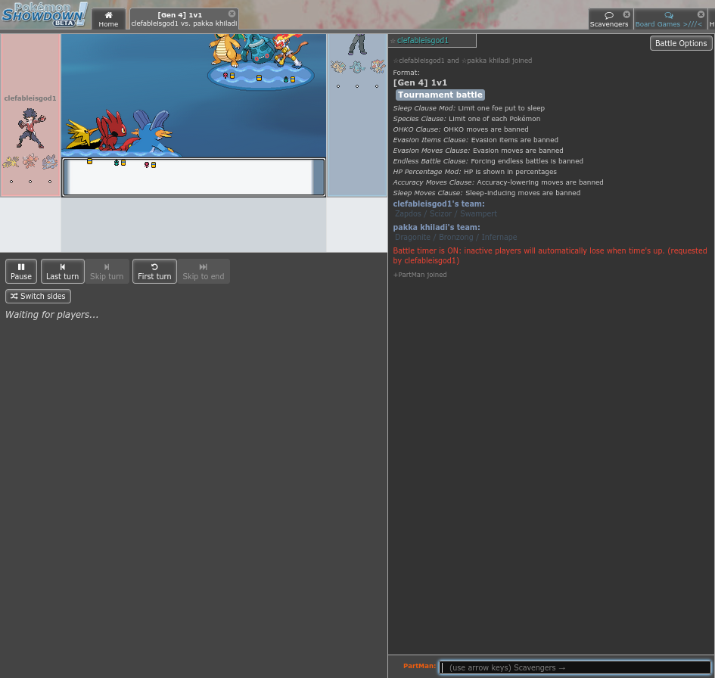Click the OHKO Clause rule line
This screenshot has height=678, width=715.
(461, 129)
